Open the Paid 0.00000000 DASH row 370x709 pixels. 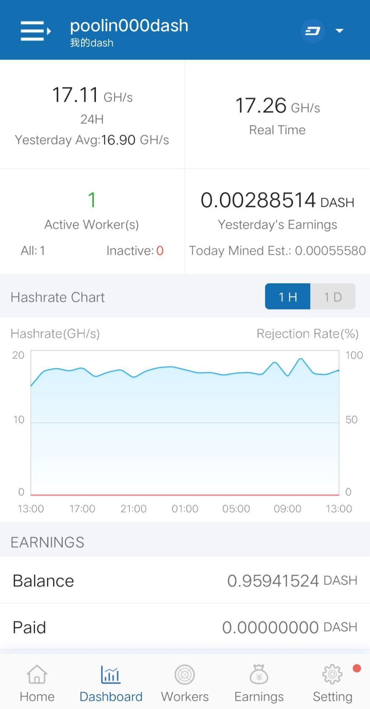click(x=185, y=627)
